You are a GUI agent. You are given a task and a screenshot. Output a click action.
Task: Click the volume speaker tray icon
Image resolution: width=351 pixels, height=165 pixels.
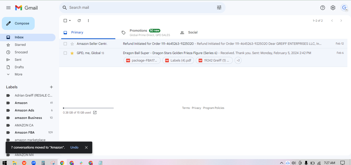pos(294,163)
